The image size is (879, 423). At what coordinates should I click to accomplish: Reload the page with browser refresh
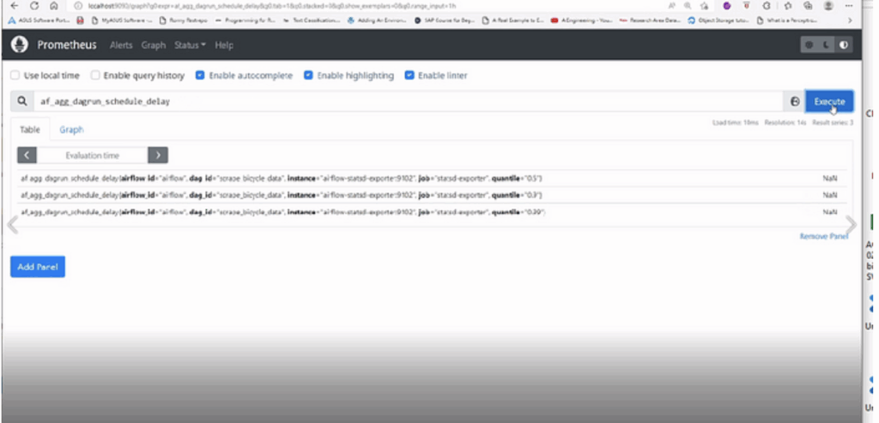tap(33, 5)
